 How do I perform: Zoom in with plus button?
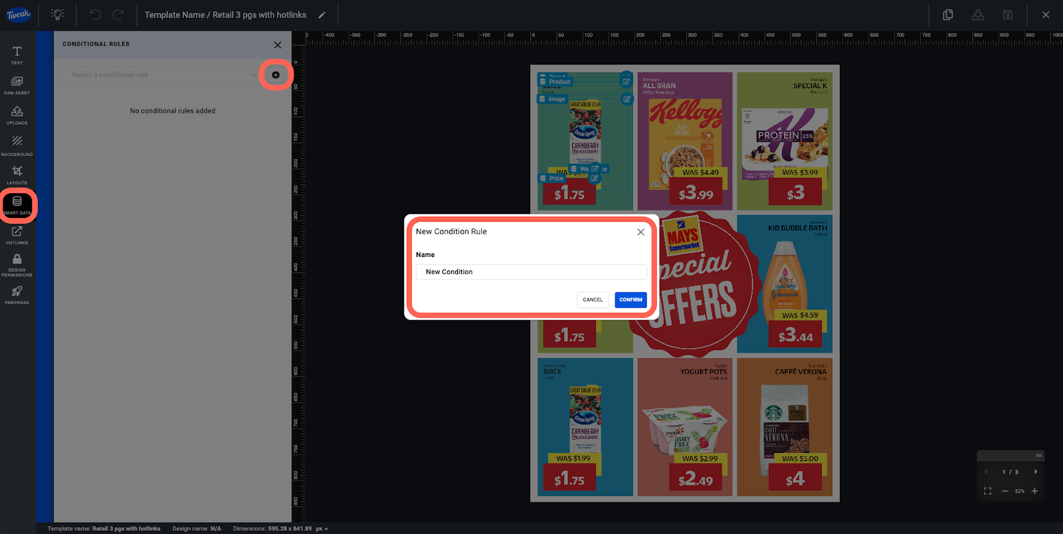[x=1034, y=491]
